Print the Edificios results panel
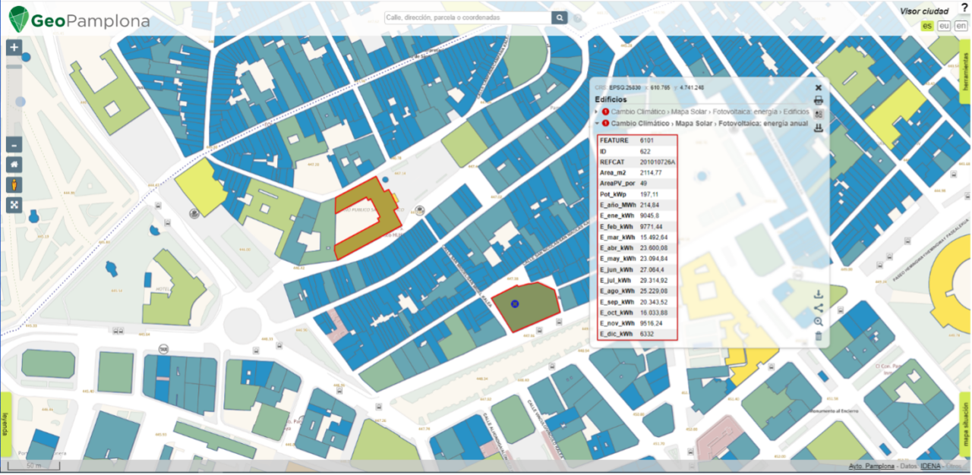This screenshot has height=475, width=972. tap(819, 100)
